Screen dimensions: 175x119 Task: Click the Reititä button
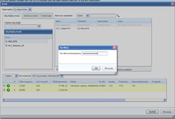pyautogui.click(x=152, y=112)
